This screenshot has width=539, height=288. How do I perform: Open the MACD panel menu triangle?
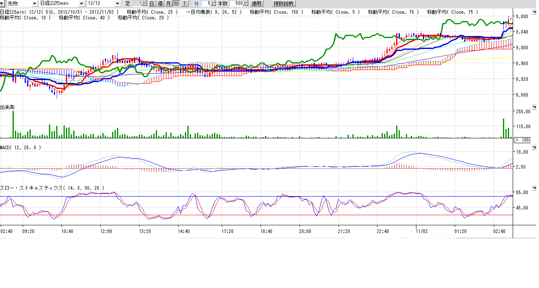(534, 148)
